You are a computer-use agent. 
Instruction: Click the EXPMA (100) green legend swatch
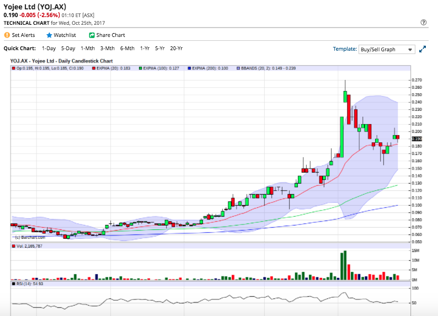pos(141,68)
